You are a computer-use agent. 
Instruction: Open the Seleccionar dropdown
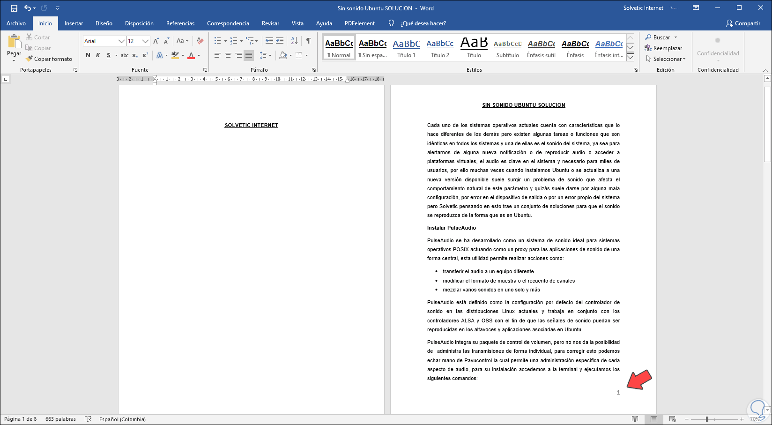(x=666, y=59)
